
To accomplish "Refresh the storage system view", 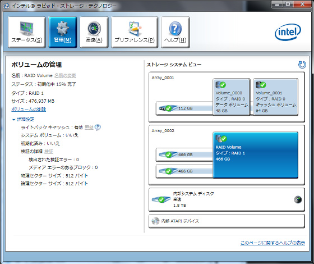I will tap(302, 65).
